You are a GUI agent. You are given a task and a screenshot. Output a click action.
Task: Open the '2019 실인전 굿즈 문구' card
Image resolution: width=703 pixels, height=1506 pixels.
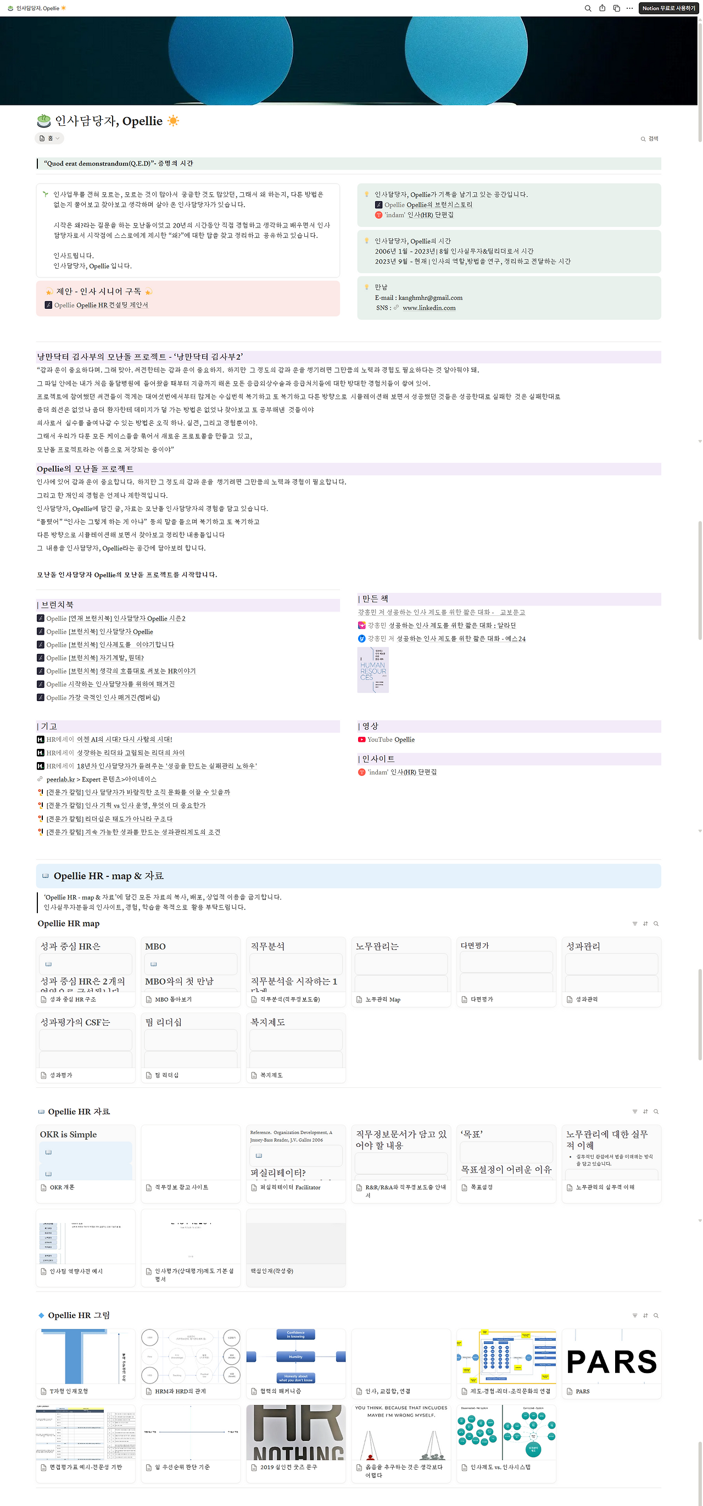coord(295,1443)
